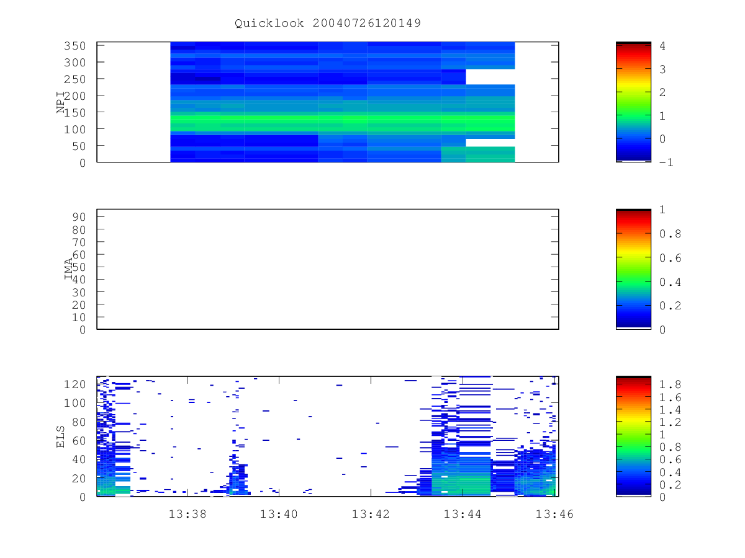Screen dimensions: 745x558
Task: Select the IMA y-axis label
Action: click(x=69, y=269)
